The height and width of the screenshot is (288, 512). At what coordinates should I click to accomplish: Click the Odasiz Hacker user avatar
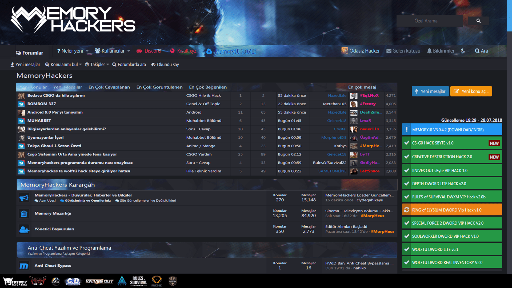click(x=345, y=51)
